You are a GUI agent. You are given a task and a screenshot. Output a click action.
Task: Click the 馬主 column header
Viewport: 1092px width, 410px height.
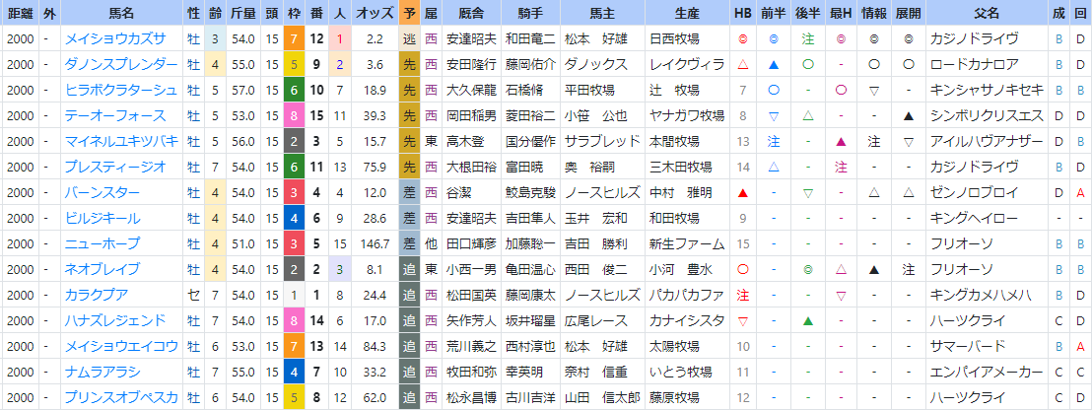coord(602,13)
